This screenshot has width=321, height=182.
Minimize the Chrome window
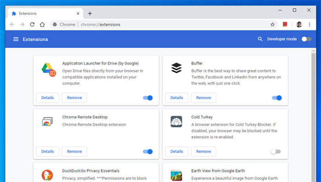[x=280, y=10]
